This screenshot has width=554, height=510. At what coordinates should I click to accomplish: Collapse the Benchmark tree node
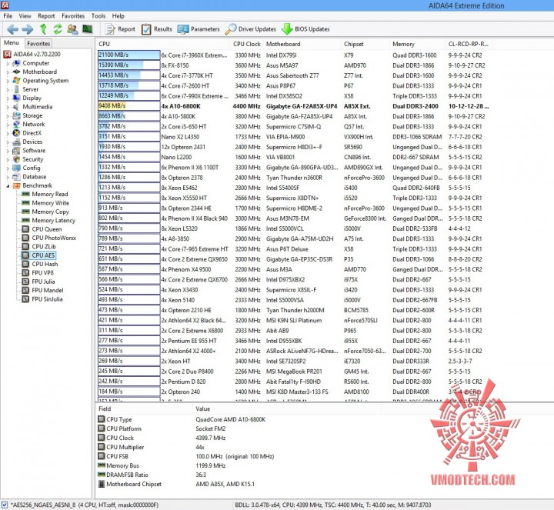(8, 186)
